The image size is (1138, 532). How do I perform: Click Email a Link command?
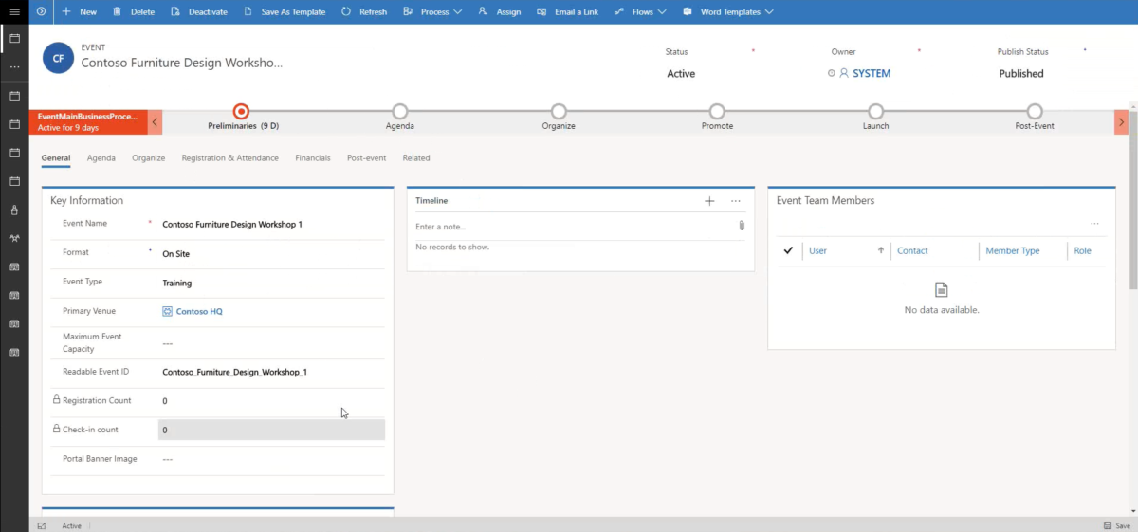(x=567, y=11)
